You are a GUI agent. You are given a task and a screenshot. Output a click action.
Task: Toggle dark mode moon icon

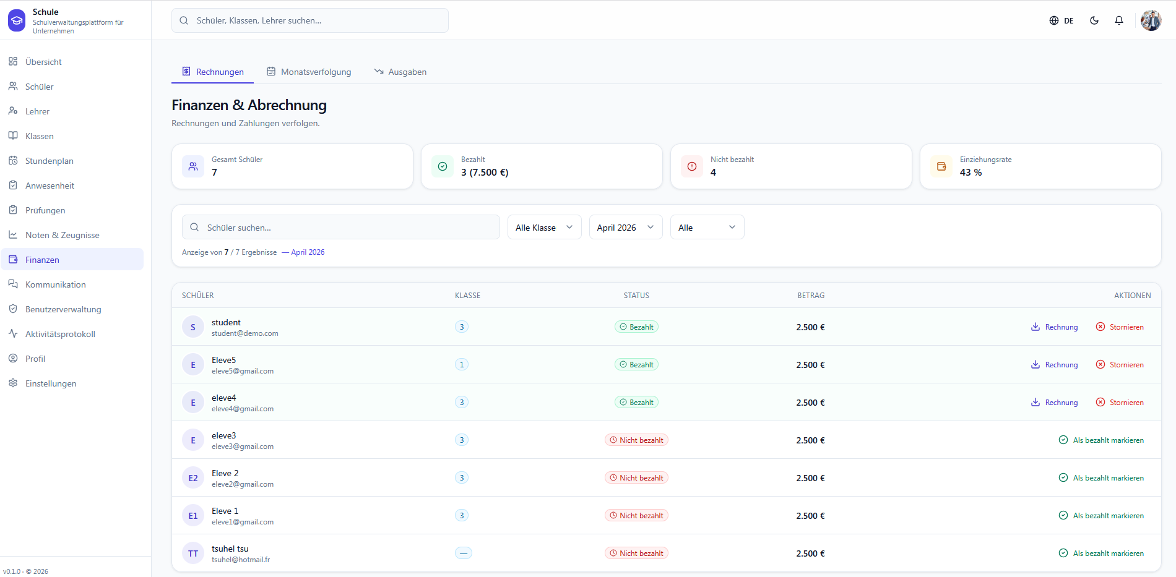[1094, 20]
